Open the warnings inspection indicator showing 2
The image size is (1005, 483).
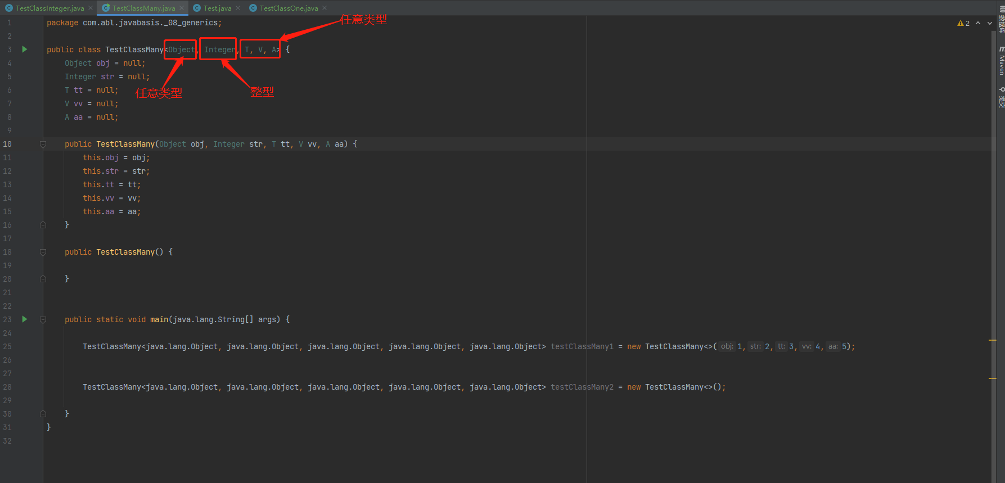963,23
